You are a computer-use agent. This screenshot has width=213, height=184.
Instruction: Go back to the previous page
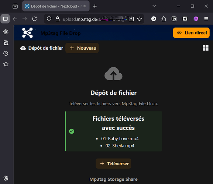click(x=15, y=19)
